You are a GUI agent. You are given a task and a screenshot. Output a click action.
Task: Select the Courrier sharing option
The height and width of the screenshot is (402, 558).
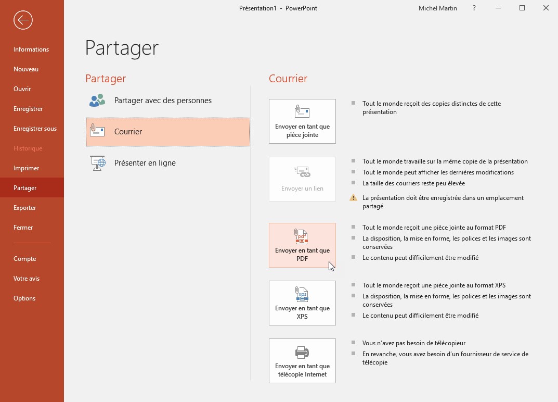tap(167, 132)
